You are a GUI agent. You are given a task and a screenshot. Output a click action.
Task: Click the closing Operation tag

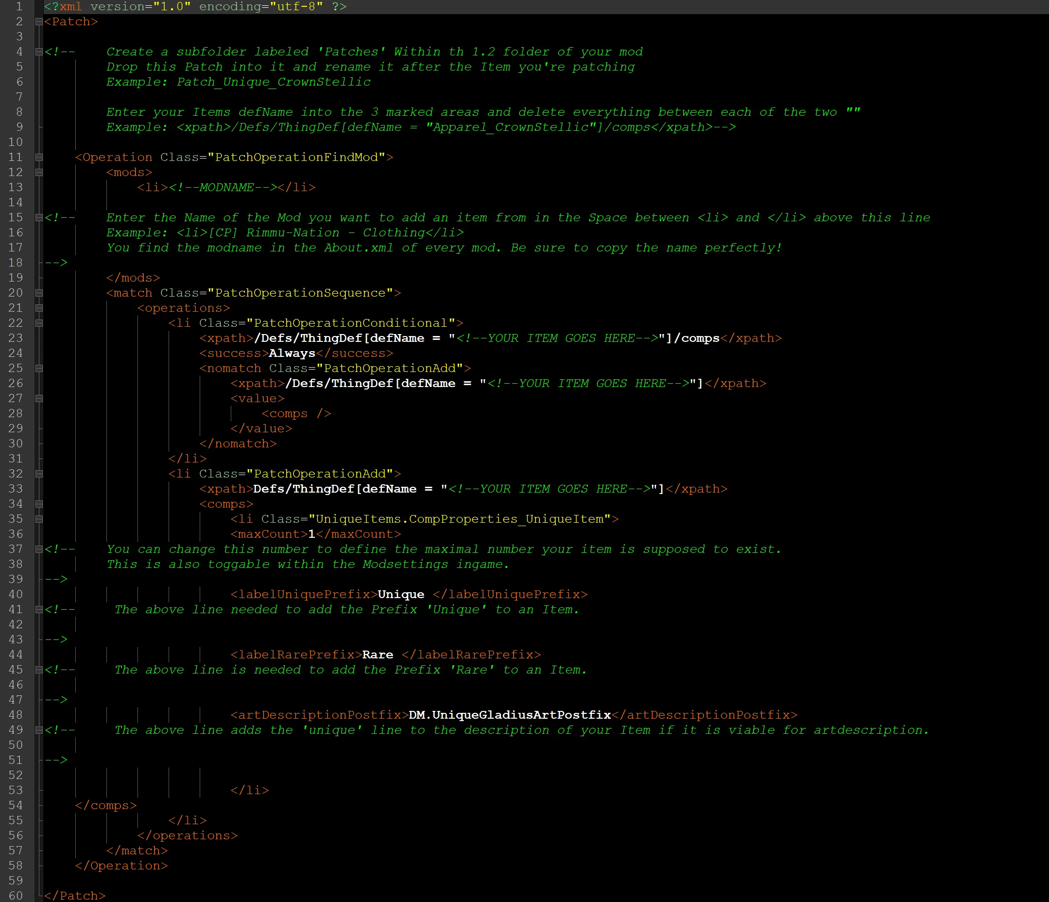click(x=121, y=866)
